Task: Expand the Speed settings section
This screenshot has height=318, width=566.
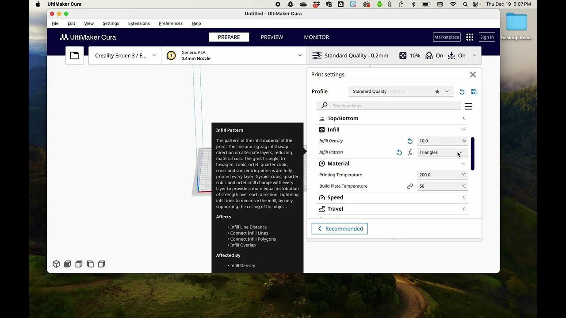Action: tap(392, 197)
